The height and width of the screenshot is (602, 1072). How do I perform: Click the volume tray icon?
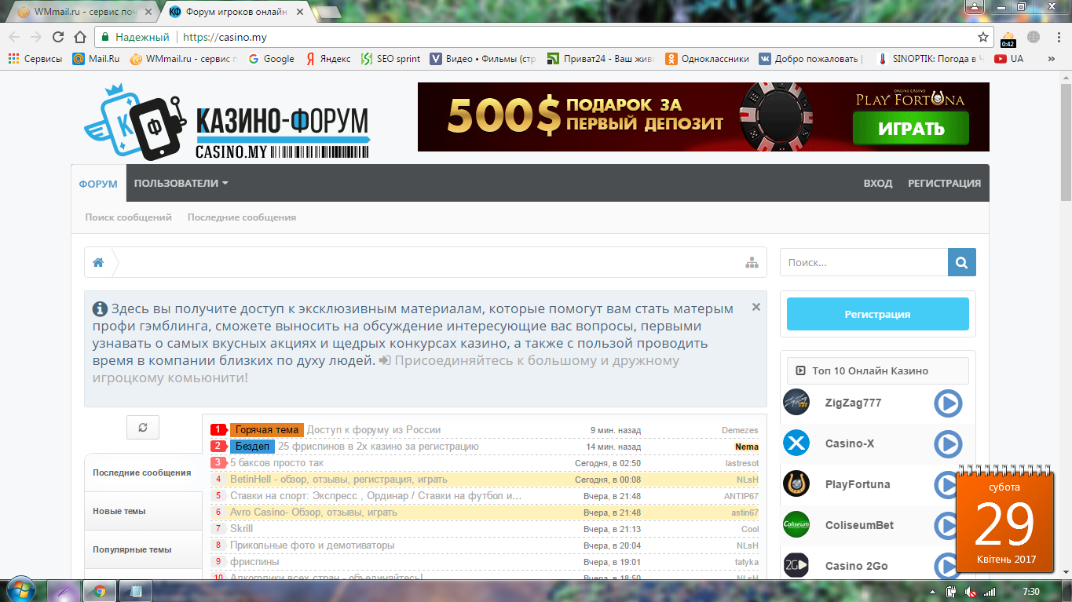point(971,592)
